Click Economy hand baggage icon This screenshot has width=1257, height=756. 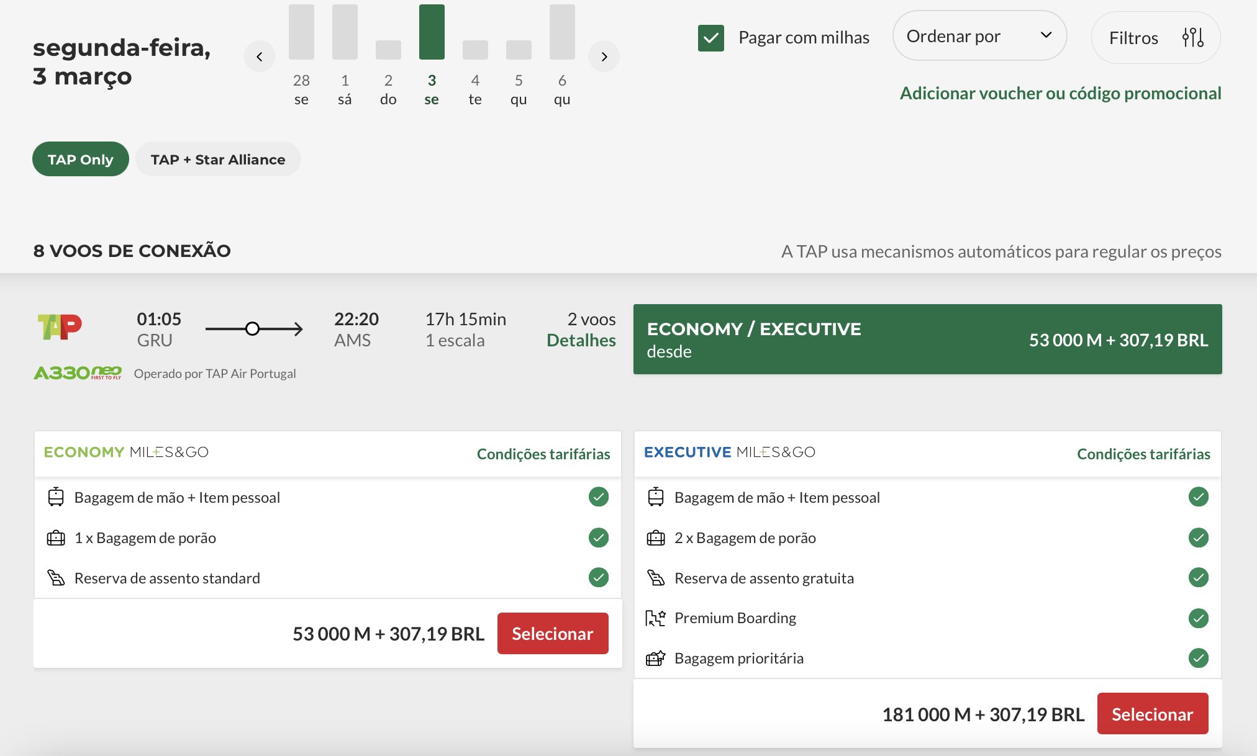tap(56, 497)
